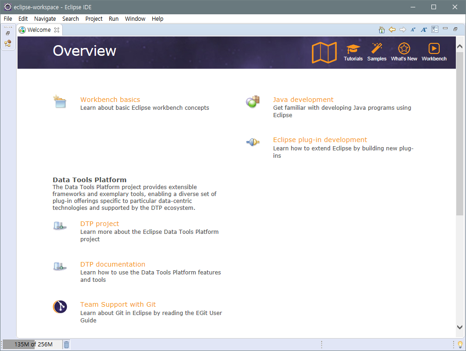Run the garbage collector trash icon
The width and height of the screenshot is (466, 351).
(66, 345)
